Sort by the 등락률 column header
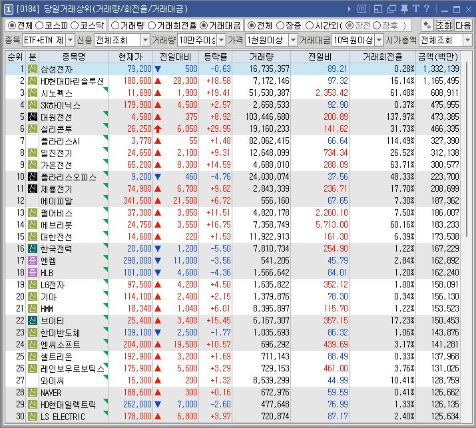The width and height of the screenshot is (476, 428). (215, 57)
